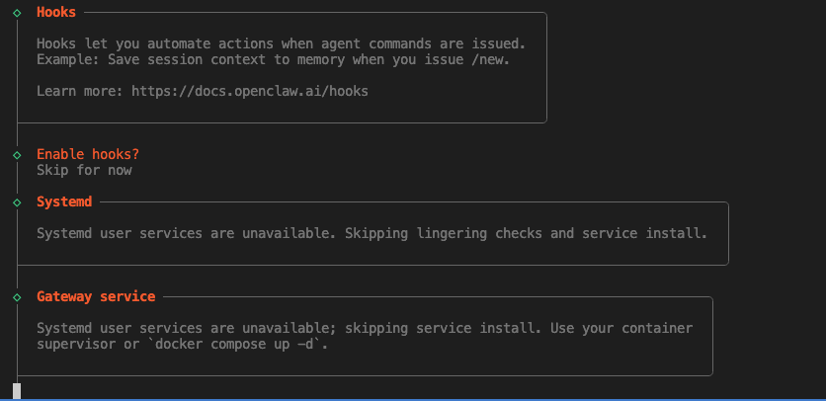This screenshot has height=401, width=826.
Task: Click the terminal cursor block
Action: (x=17, y=391)
